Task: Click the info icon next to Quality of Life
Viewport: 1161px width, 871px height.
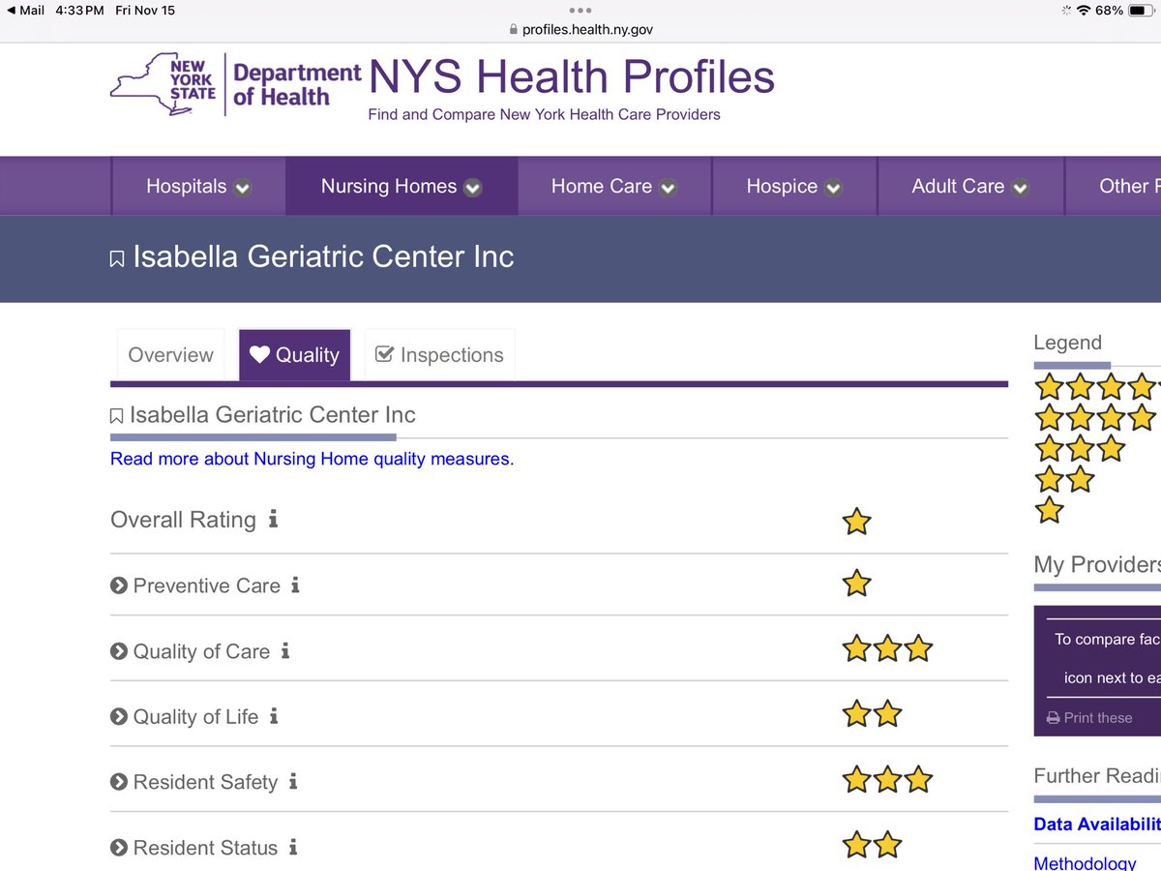Action: pyautogui.click(x=274, y=715)
